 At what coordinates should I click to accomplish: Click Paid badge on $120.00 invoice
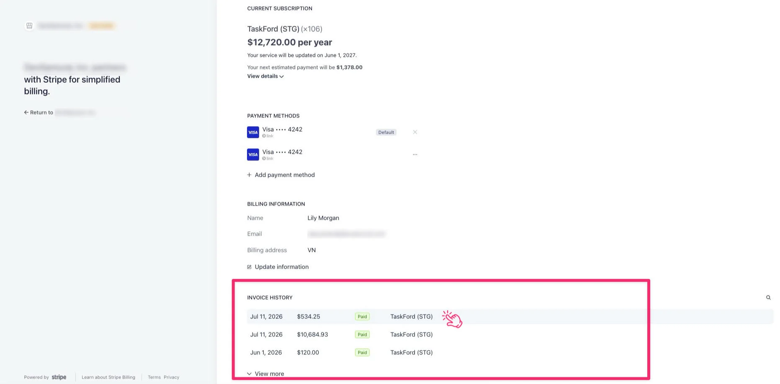tap(362, 353)
